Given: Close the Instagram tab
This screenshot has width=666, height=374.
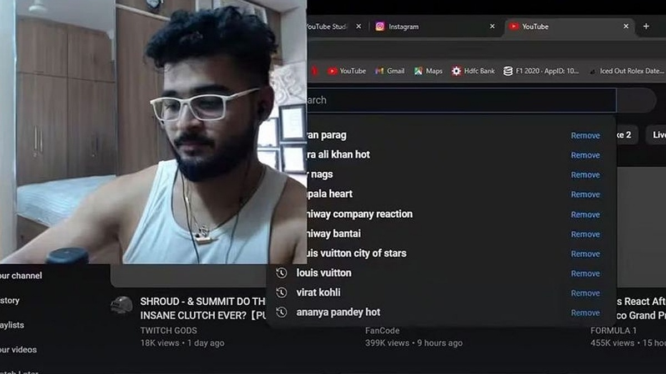Looking at the screenshot, I should (x=492, y=26).
